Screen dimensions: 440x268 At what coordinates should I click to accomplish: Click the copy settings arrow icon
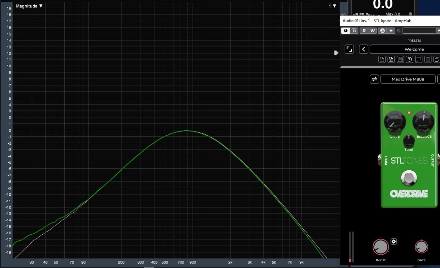[391, 31]
